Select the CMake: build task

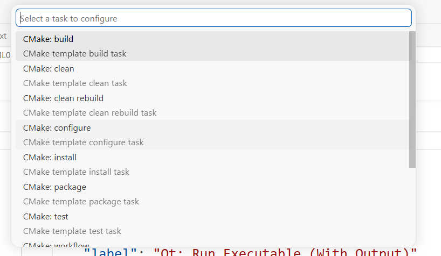[x=213, y=46]
